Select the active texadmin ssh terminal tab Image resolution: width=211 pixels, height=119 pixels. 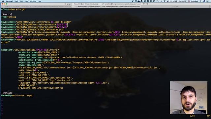pyautogui.click(x=107, y=6)
